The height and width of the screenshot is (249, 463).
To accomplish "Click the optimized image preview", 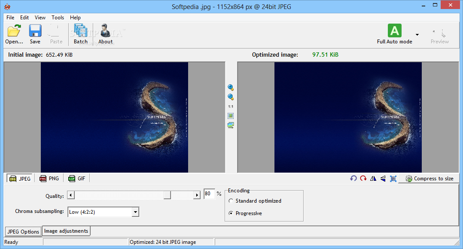I will [x=348, y=117].
